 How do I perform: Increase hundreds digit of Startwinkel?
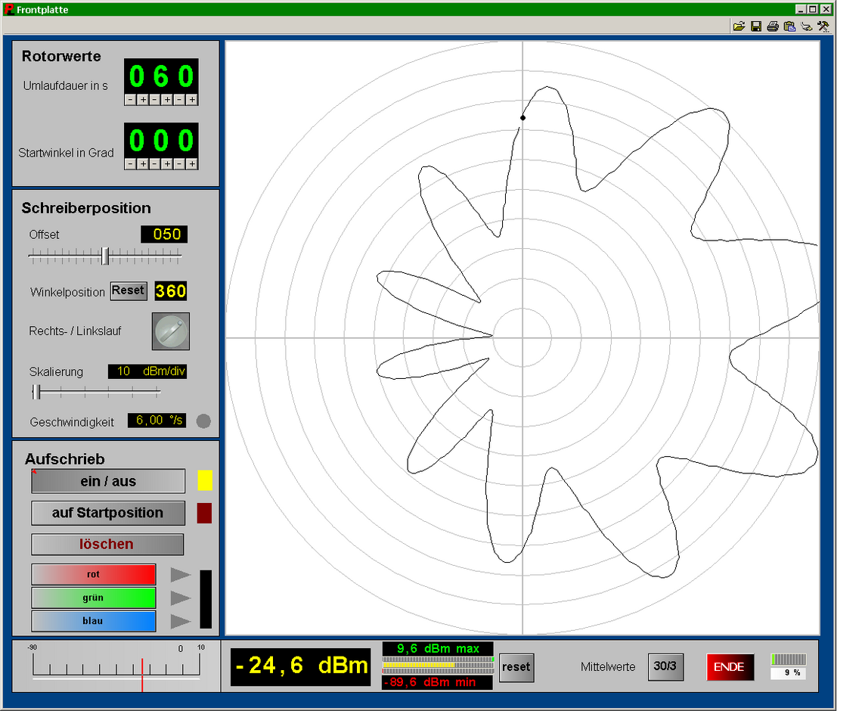[x=143, y=164]
